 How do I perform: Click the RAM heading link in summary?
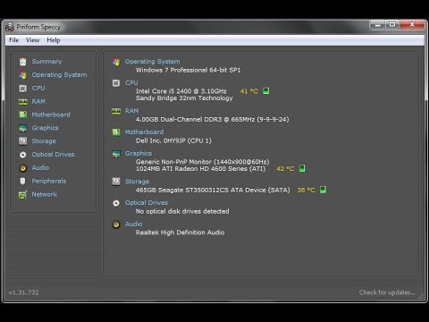(x=131, y=111)
